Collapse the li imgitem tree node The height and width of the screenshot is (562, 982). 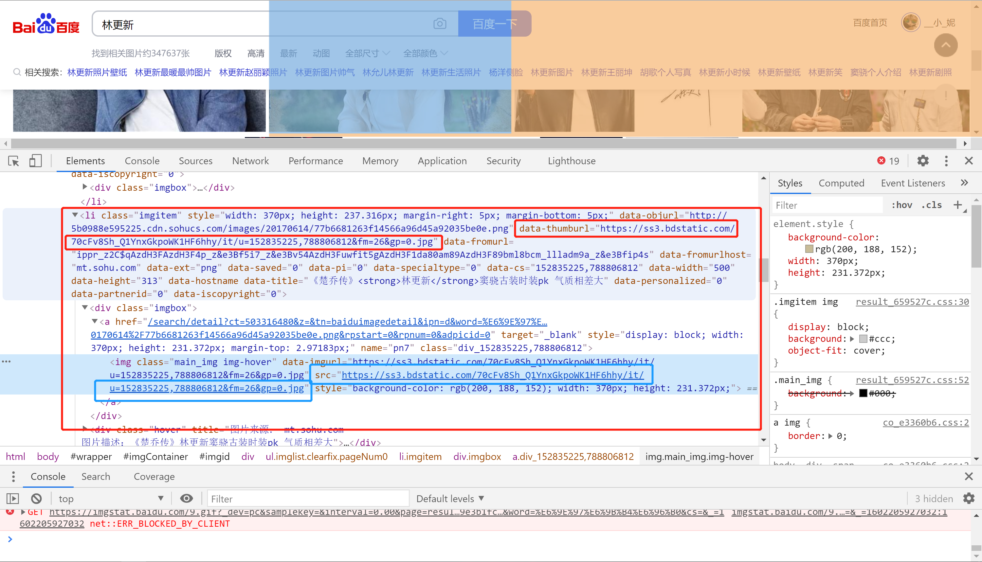pyautogui.click(x=75, y=215)
